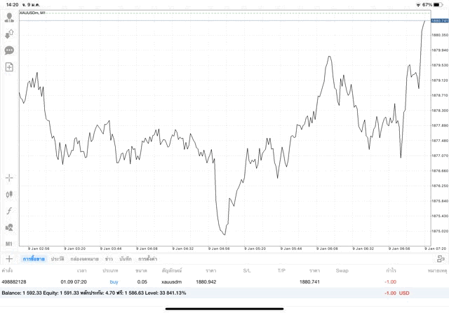
Task: Enable the crosshair cursor tool
Action: [x=9, y=178]
